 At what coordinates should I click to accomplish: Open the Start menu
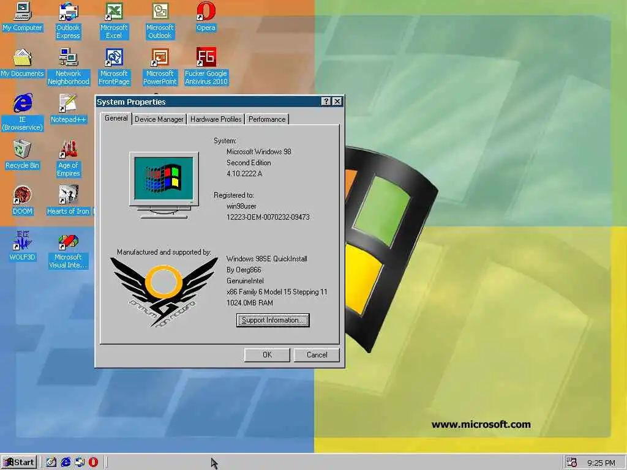[19, 463]
